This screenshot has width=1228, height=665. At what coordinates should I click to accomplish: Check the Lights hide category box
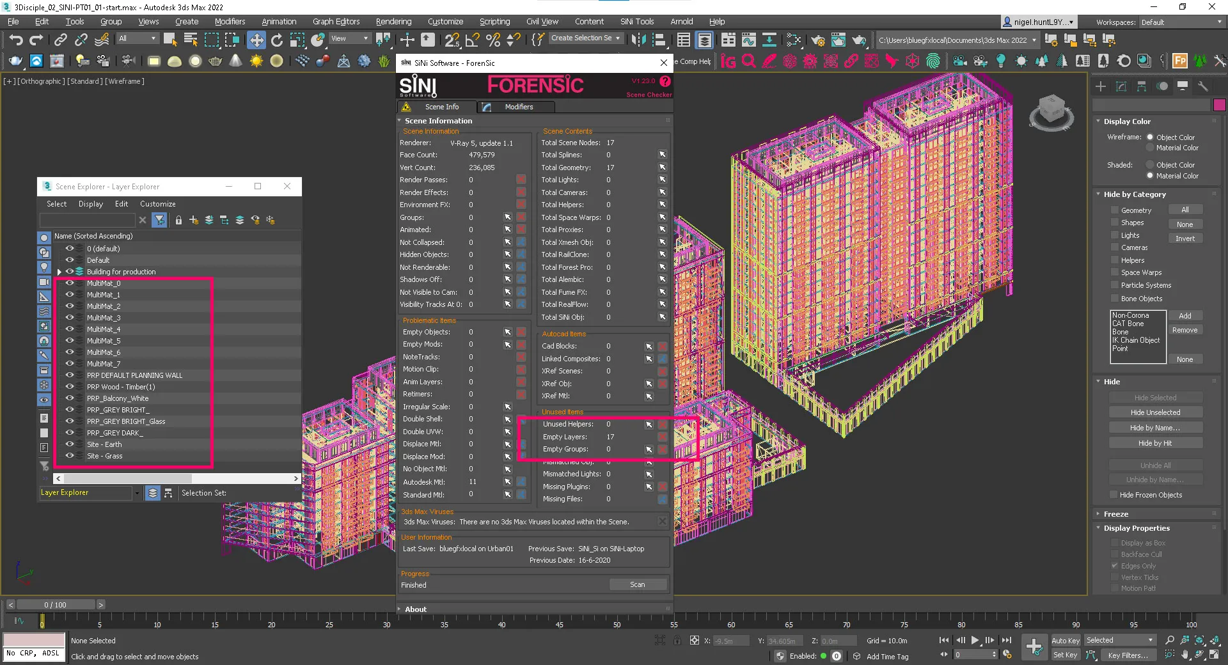1115,235
